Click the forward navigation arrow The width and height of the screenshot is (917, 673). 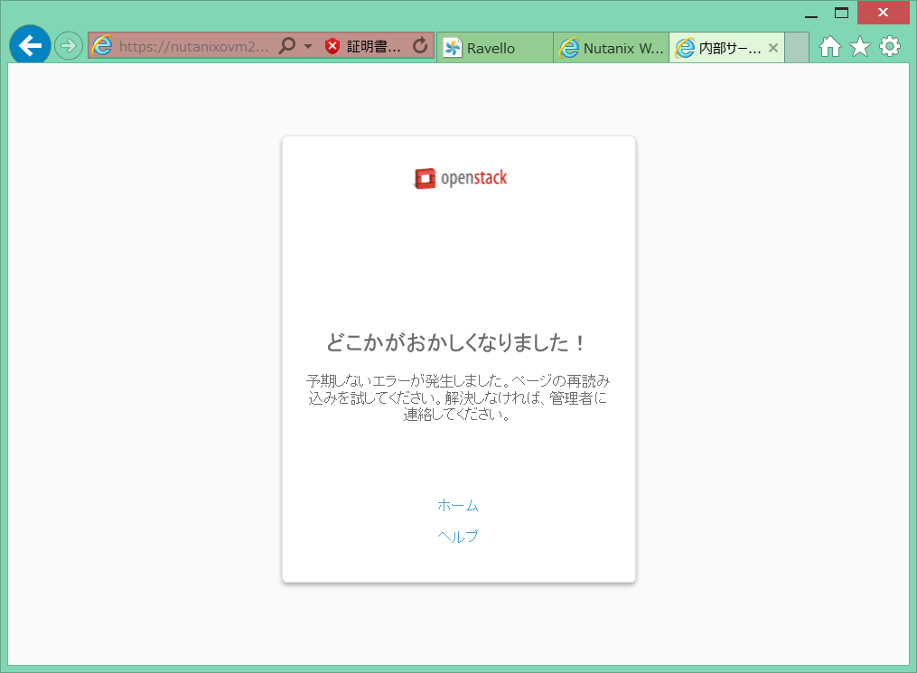[67, 46]
